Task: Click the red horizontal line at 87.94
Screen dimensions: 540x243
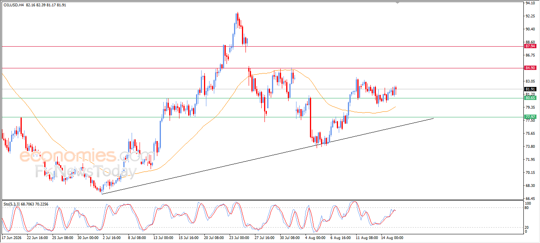Action: click(261, 46)
